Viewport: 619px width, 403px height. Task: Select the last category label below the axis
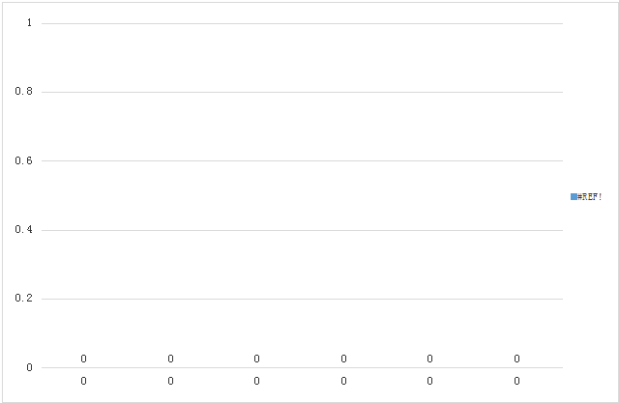pyautogui.click(x=516, y=381)
